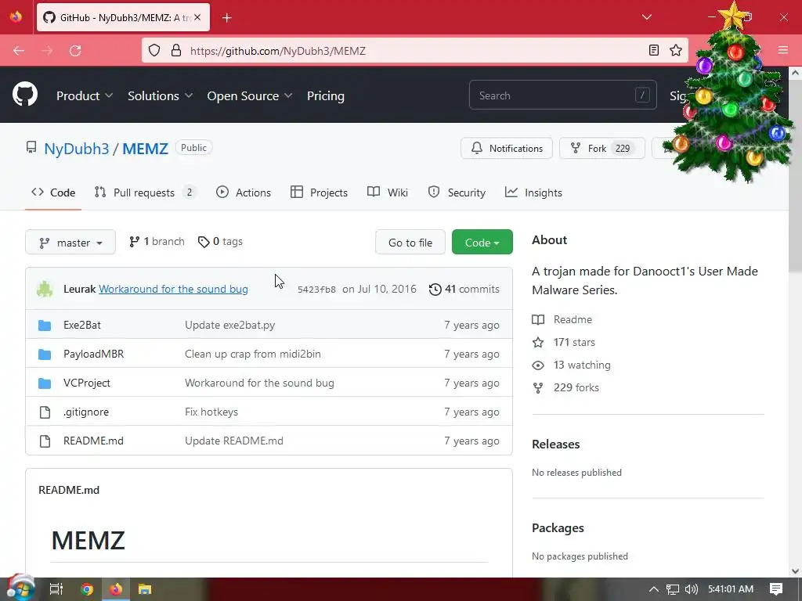The image size is (802, 601).
Task: Click the Fork button
Action: click(x=602, y=148)
